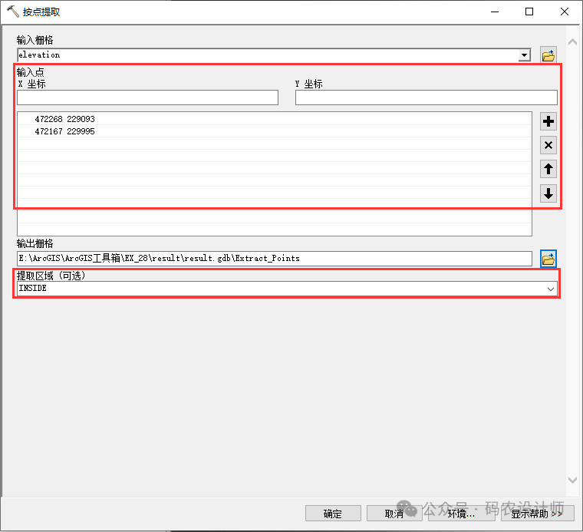Expand the elevation input raster dropdown
The height and width of the screenshot is (532, 583).
click(x=524, y=55)
